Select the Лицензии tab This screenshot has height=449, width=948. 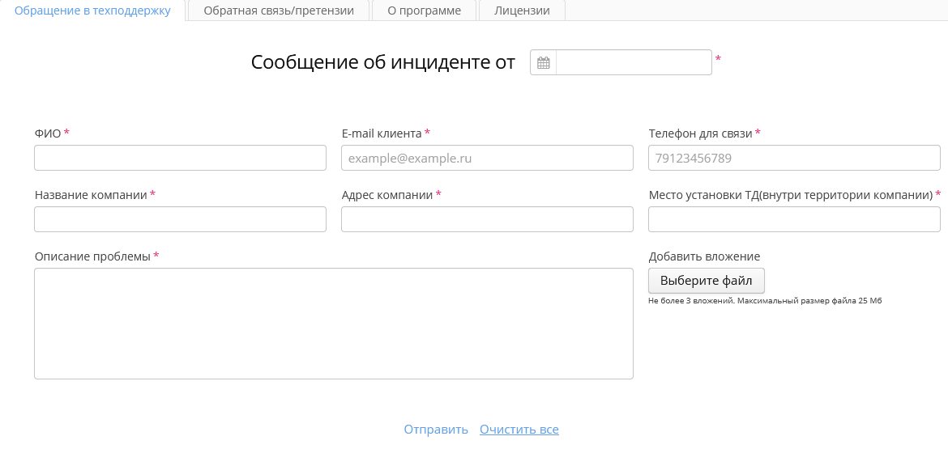(522, 11)
